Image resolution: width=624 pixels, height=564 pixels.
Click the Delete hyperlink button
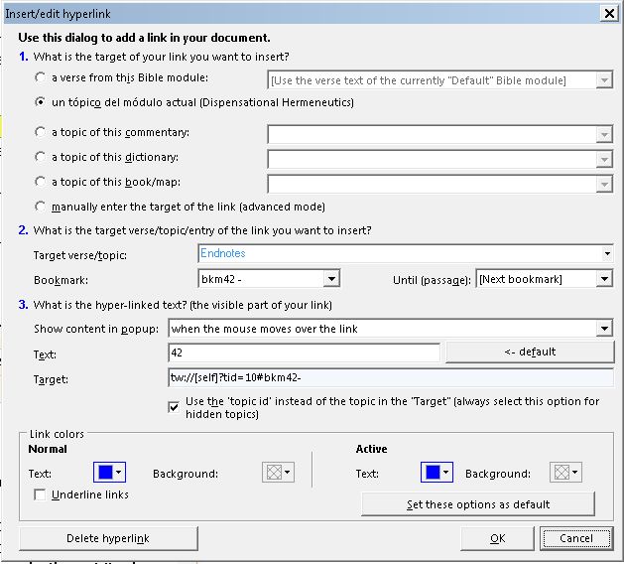coord(108,538)
